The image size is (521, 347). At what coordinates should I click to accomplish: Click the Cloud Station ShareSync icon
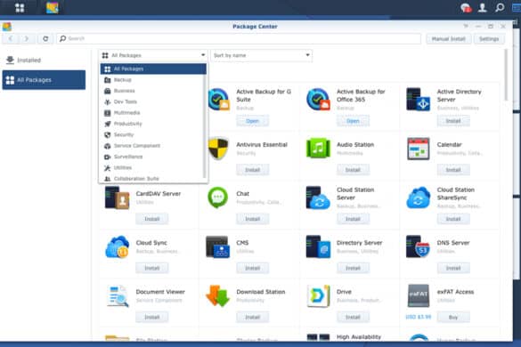pyautogui.click(x=418, y=198)
